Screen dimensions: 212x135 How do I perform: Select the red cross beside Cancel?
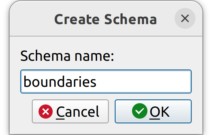46,112
